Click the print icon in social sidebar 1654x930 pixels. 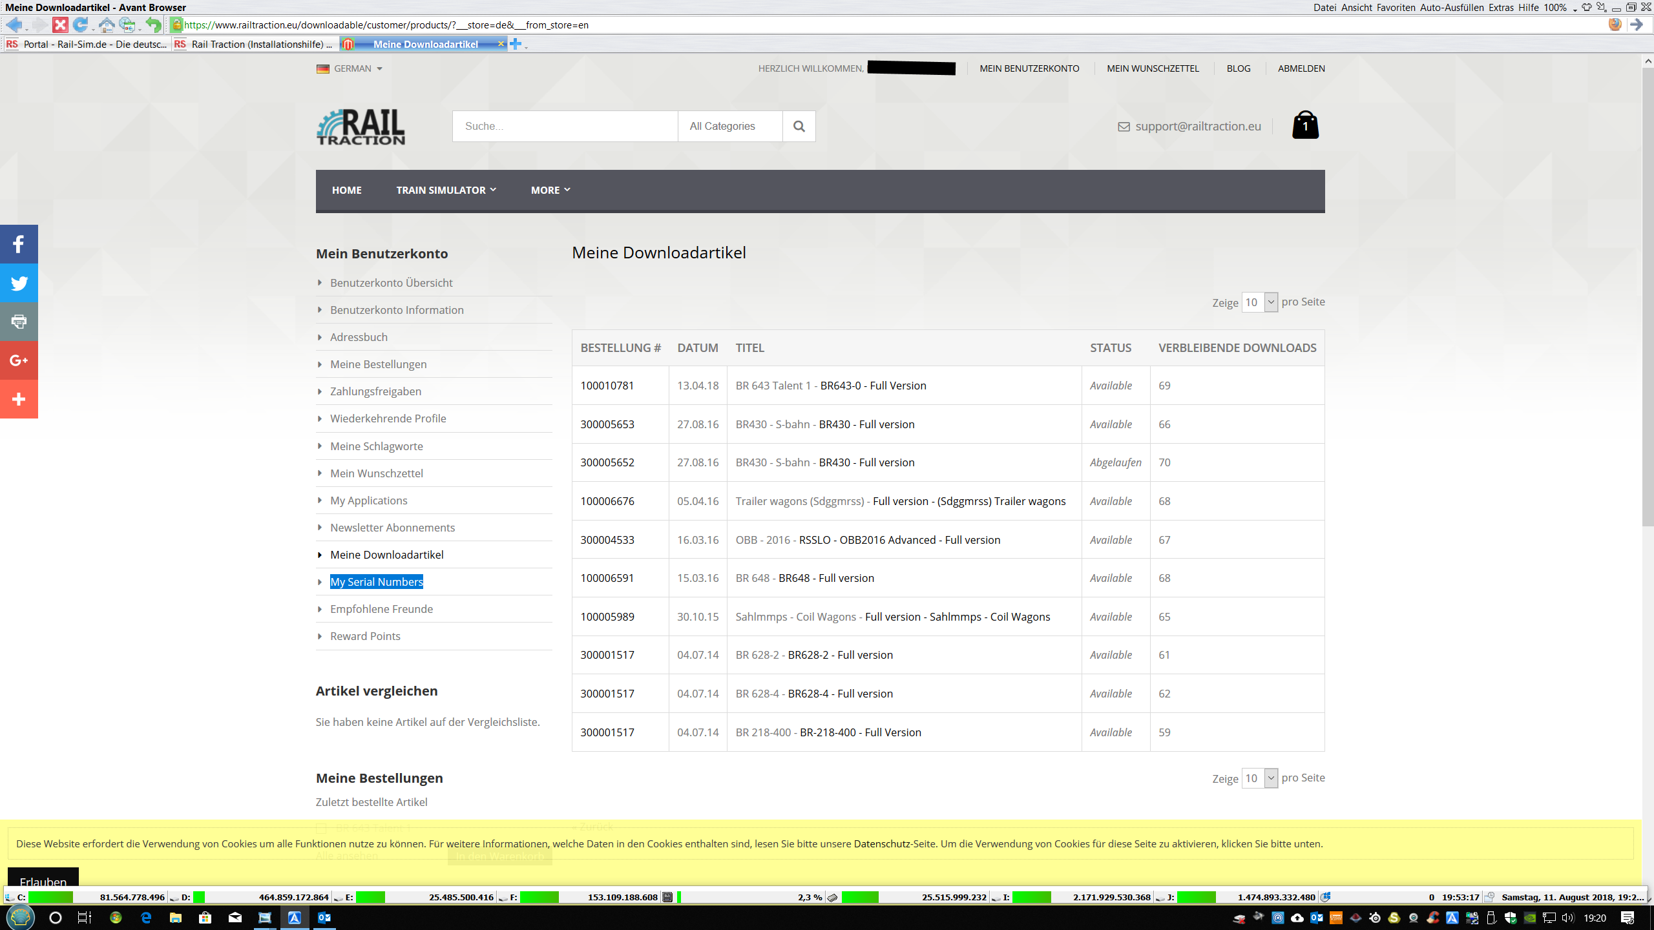19,322
